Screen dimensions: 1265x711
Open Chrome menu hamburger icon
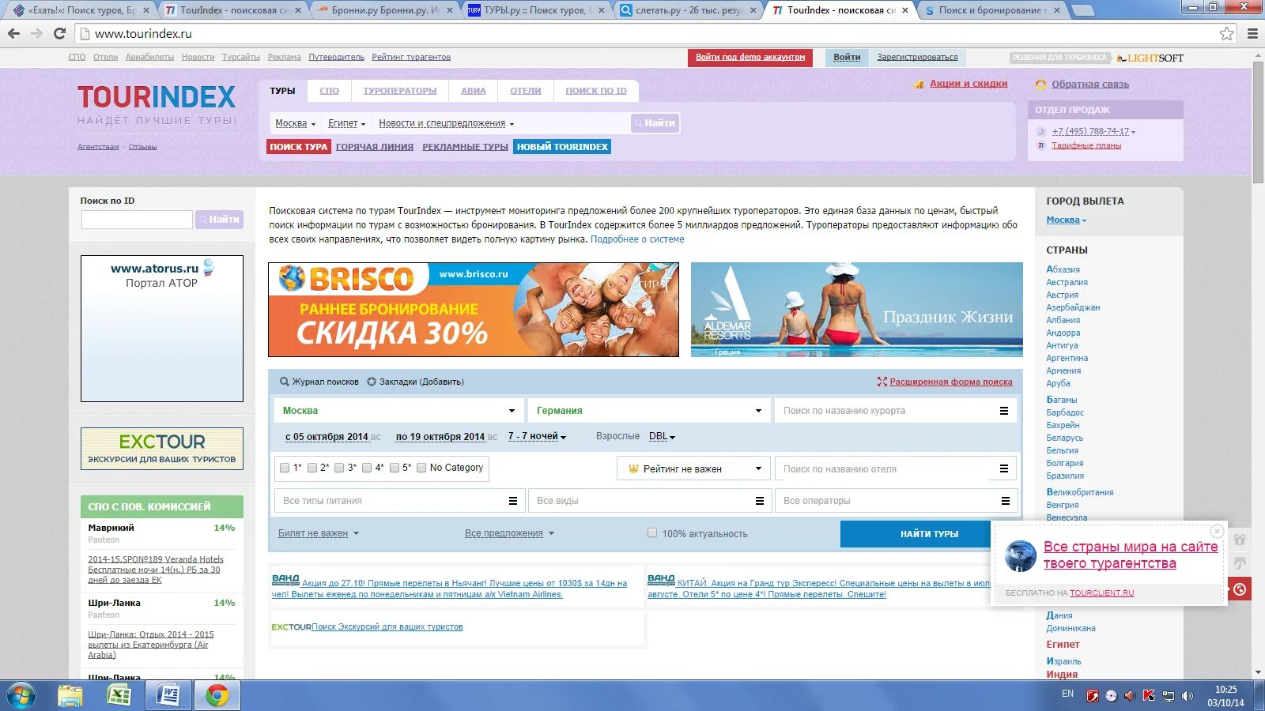pyautogui.click(x=1252, y=33)
